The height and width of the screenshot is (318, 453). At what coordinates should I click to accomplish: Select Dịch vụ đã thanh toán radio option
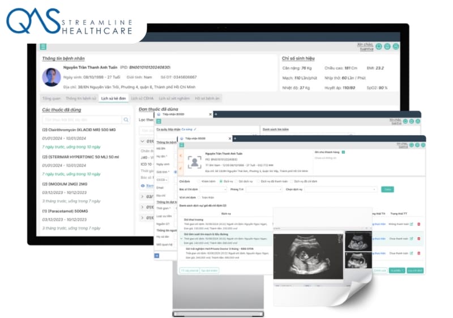[258, 182]
